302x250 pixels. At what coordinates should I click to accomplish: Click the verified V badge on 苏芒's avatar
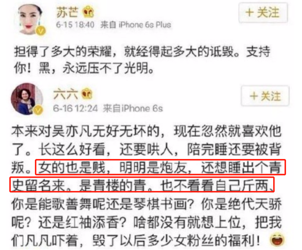pos(41,31)
